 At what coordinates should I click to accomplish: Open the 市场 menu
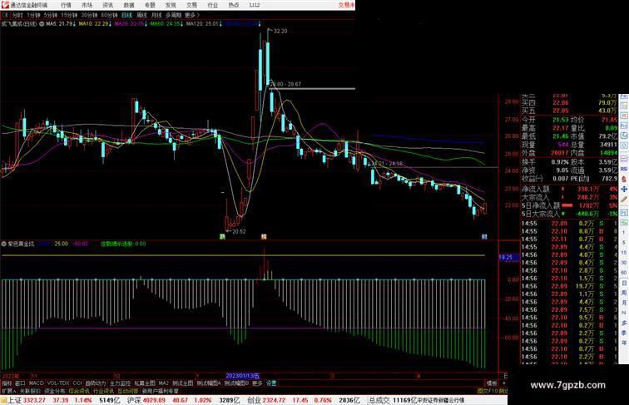(87, 5)
